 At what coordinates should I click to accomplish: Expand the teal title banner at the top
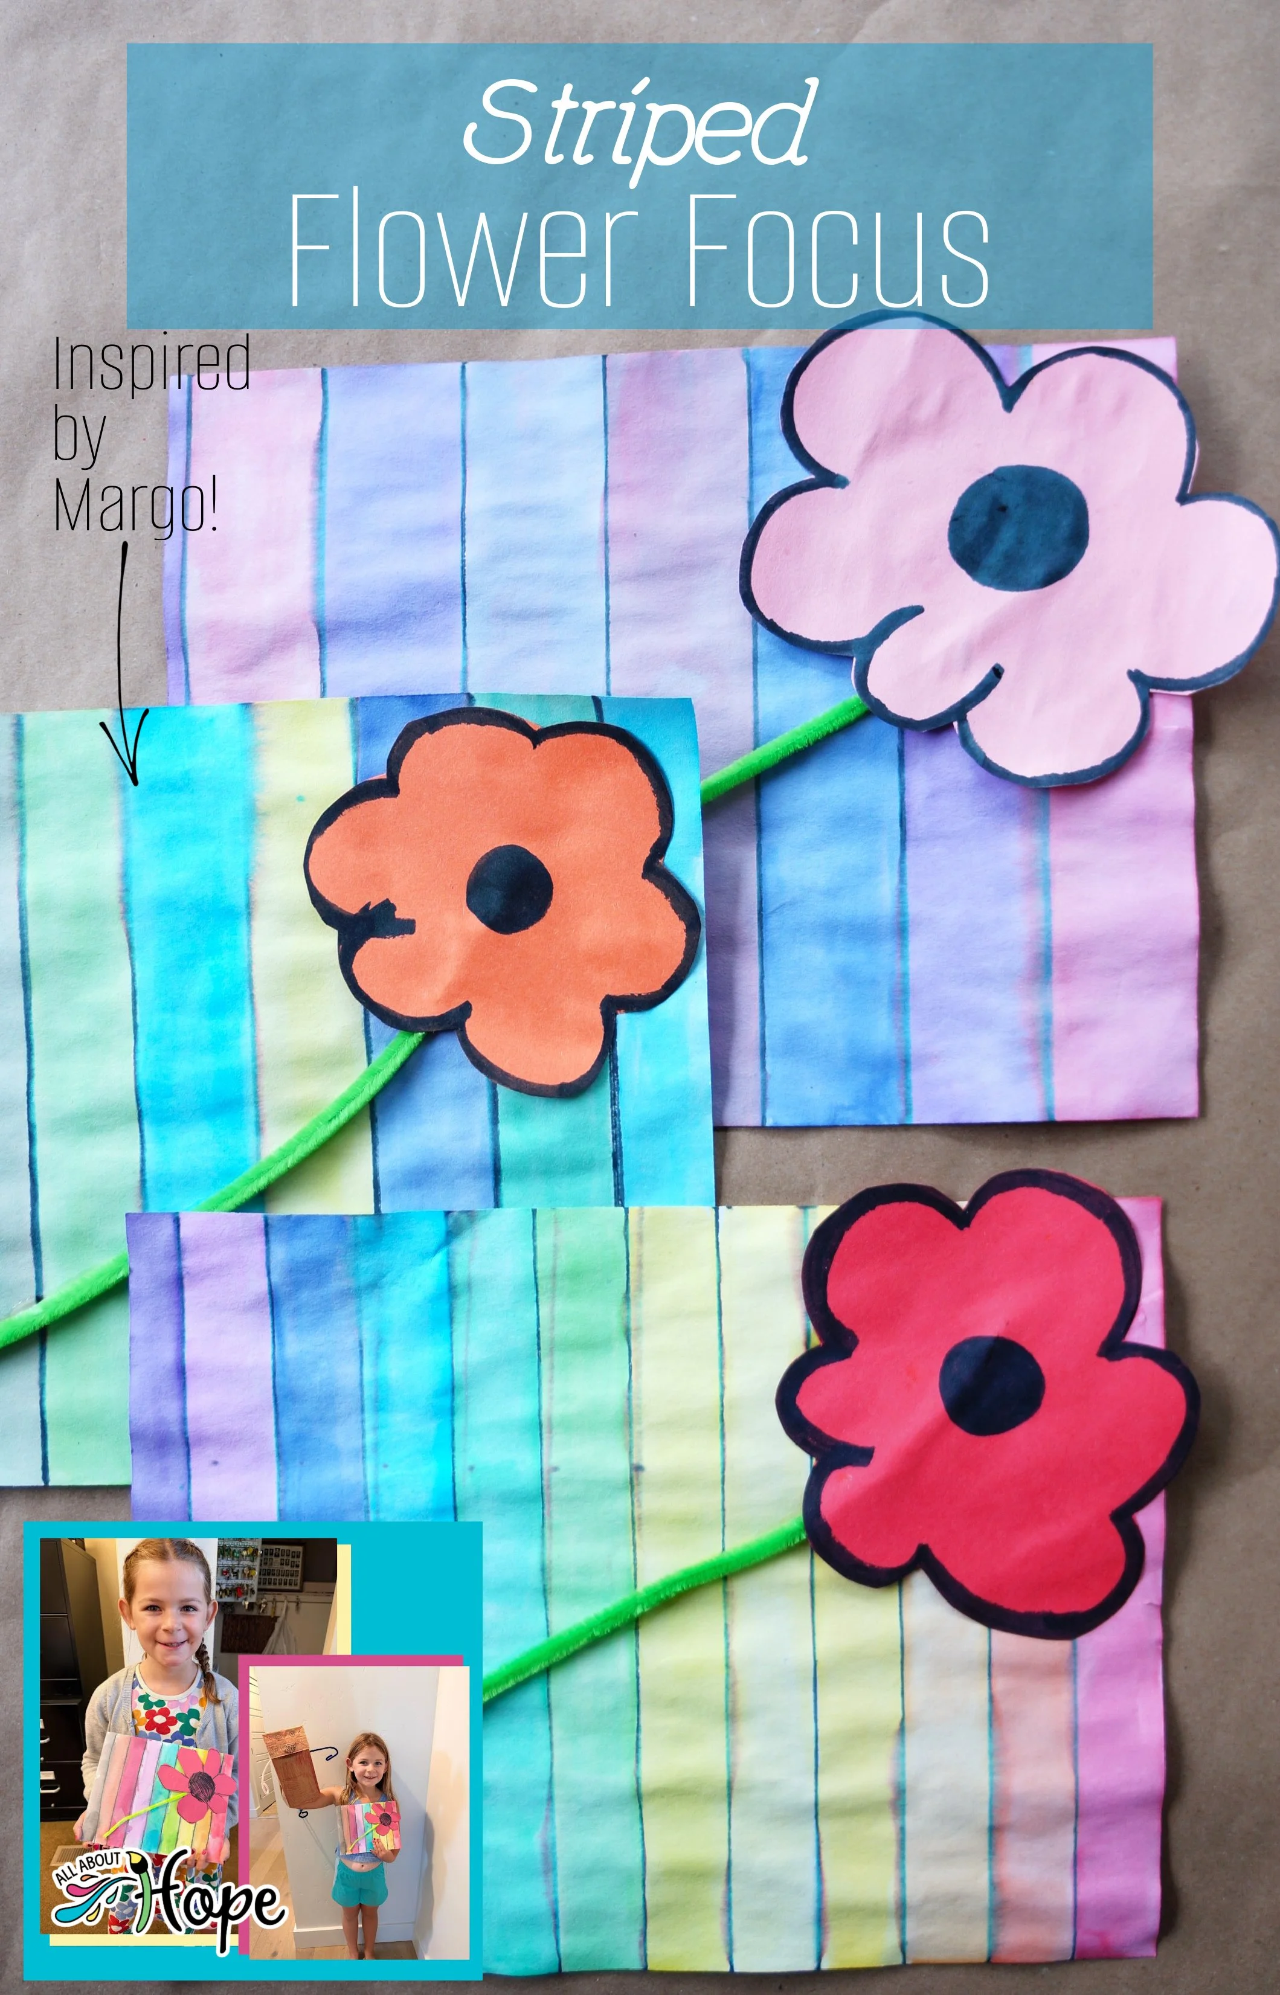tap(640, 183)
